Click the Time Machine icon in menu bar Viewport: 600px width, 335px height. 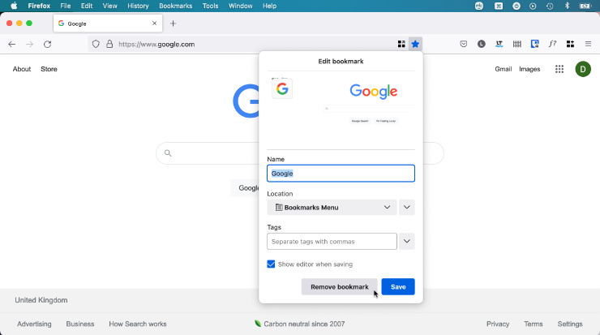point(550,6)
